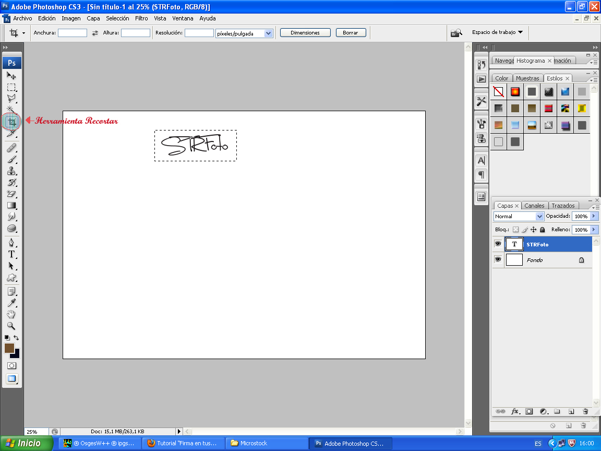Select the Healing Brush tool
The image size is (601, 451).
point(11,148)
